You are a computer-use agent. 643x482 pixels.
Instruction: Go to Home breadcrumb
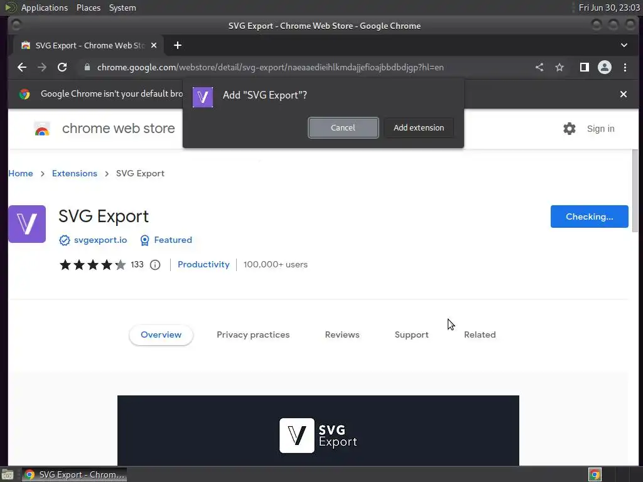point(21,173)
